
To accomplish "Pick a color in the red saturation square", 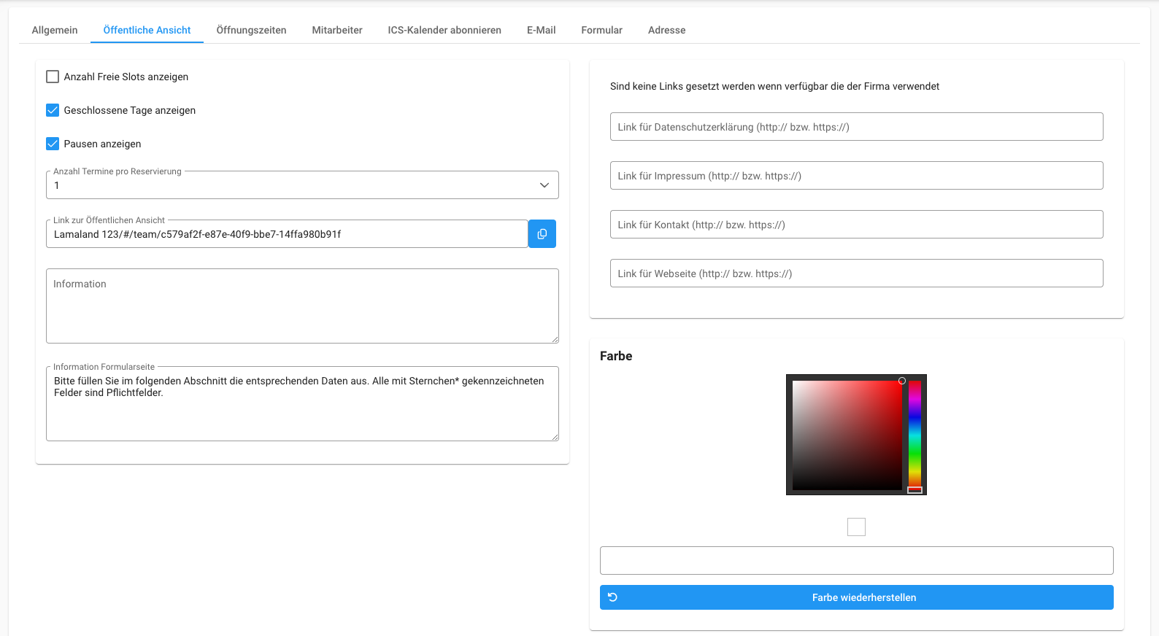I will coord(847,435).
